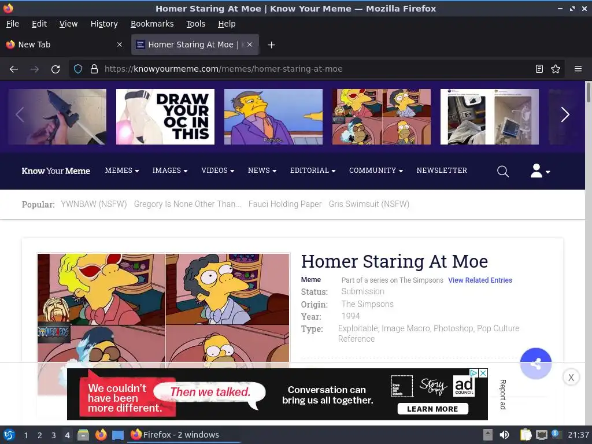Click the address bar URL field

pyautogui.click(x=316, y=69)
